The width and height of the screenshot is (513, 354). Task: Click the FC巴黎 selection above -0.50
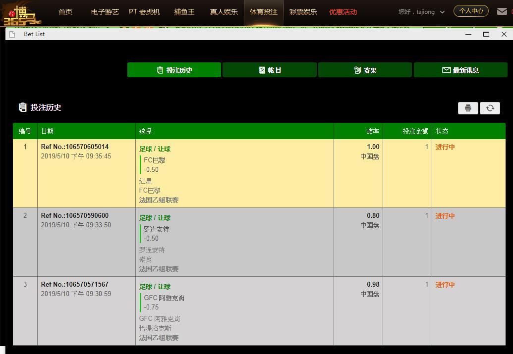coord(155,160)
